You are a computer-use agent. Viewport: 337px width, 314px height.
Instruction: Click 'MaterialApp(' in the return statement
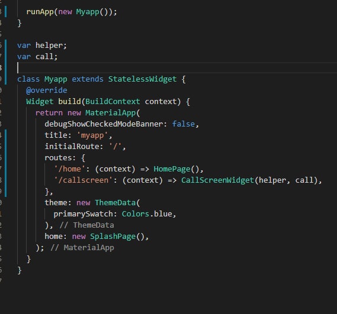pyautogui.click(x=113, y=113)
